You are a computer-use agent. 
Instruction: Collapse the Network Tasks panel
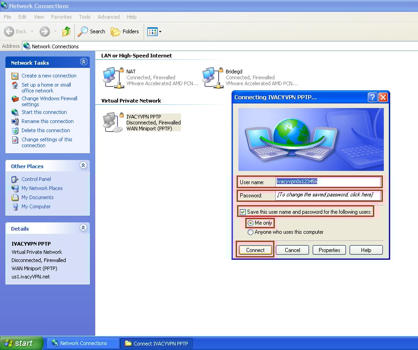83,62
